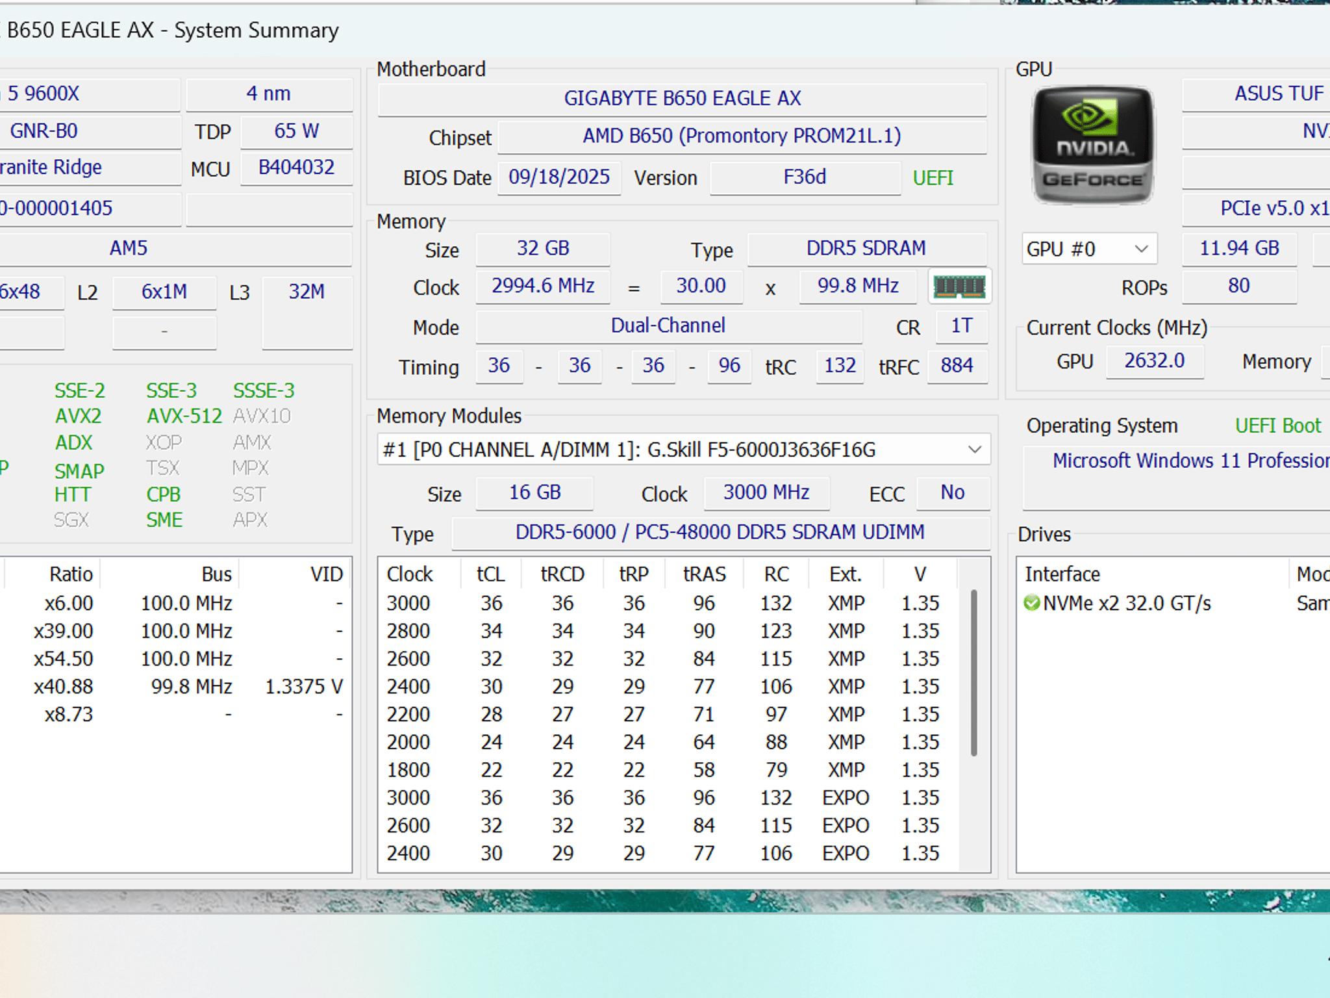The height and width of the screenshot is (998, 1330).
Task: Click the memory size 32 GB field
Action: (x=543, y=248)
